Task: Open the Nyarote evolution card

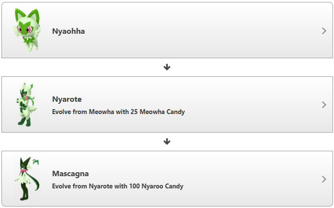Action: (x=220, y=105)
